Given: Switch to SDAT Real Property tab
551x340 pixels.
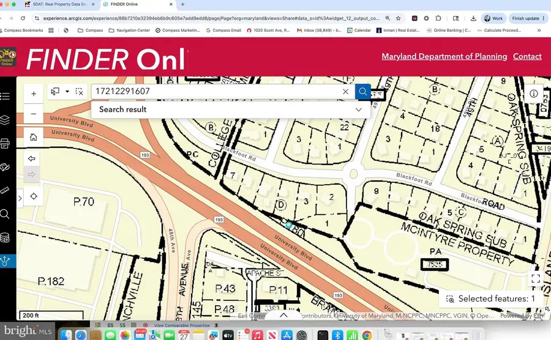Looking at the screenshot, I should pos(60,4).
